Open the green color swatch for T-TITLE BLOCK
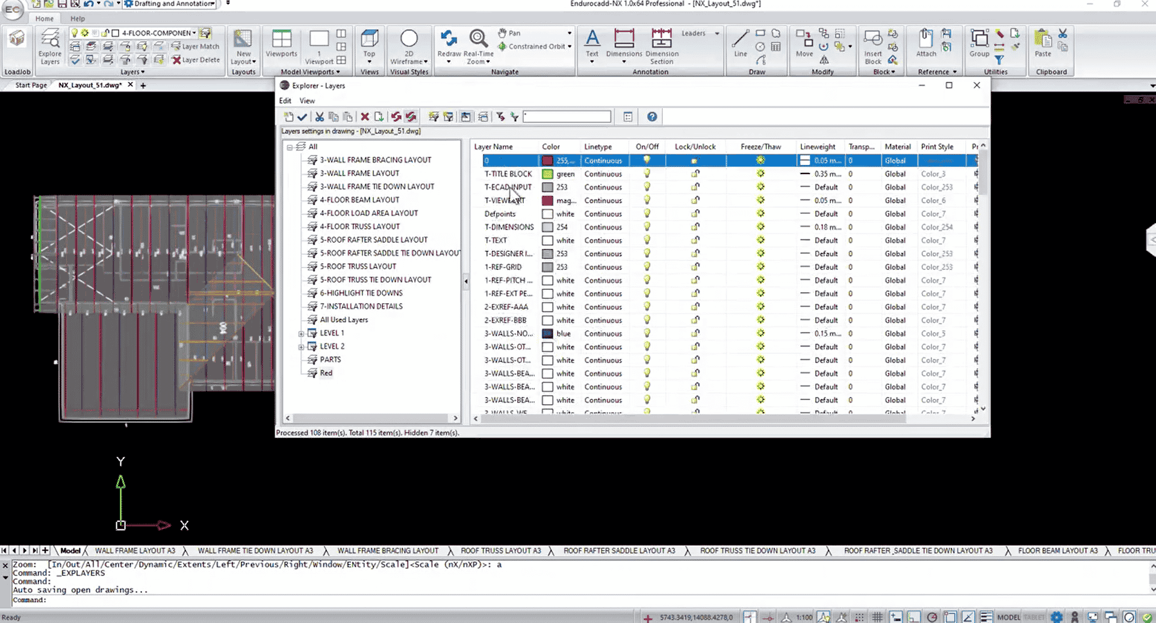 tap(547, 174)
